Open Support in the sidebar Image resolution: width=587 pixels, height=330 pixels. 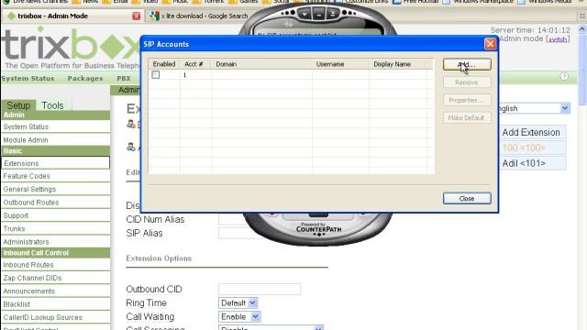pos(55,215)
